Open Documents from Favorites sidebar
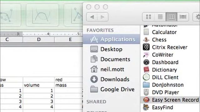 [111, 59]
